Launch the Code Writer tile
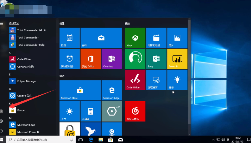This screenshot has width=251, height=143. 135,80
